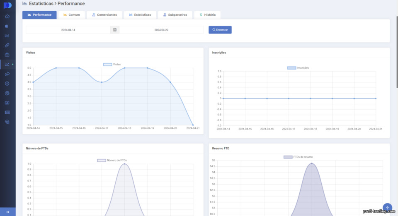Click the apple icon in sidebar

[x=7, y=26]
